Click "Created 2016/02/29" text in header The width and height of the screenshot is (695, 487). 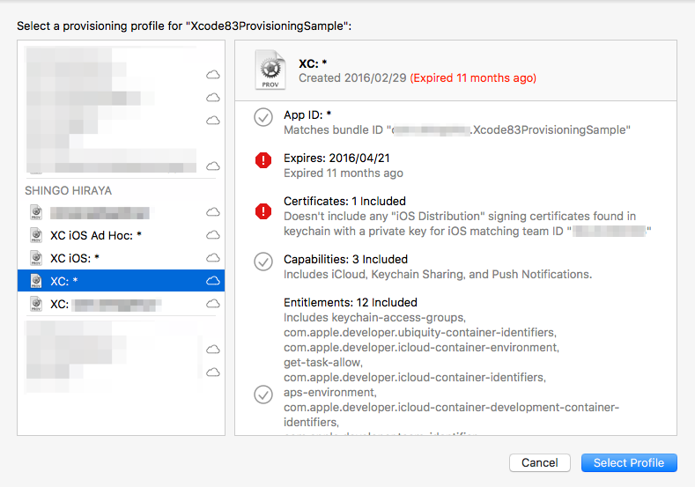[x=352, y=78]
